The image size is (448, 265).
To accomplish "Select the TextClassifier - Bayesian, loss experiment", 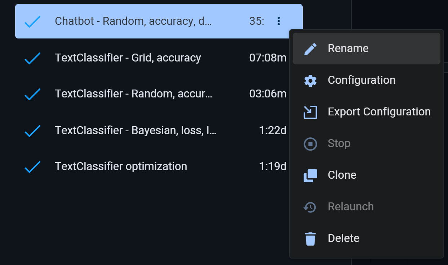I will [136, 130].
